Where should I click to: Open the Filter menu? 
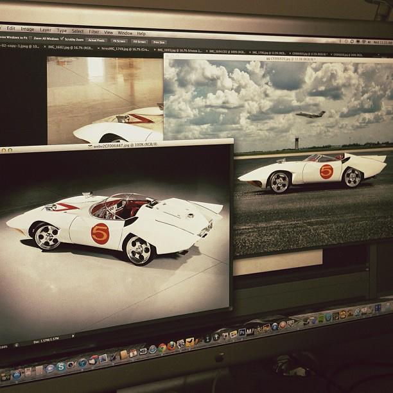tap(94, 32)
